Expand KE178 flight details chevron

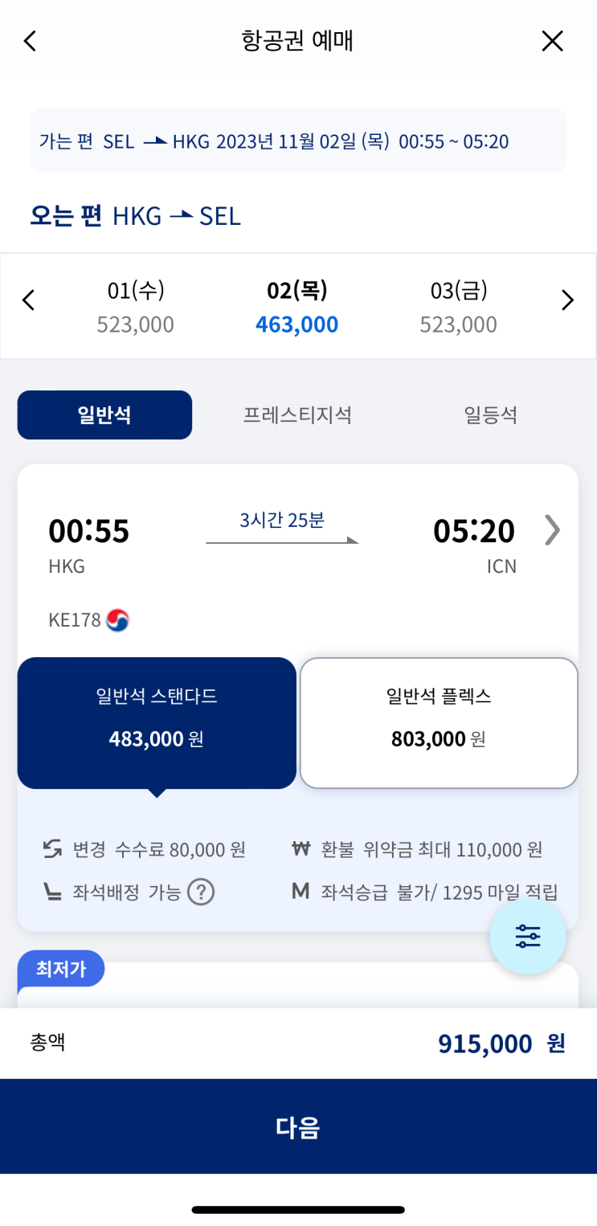coord(552,530)
